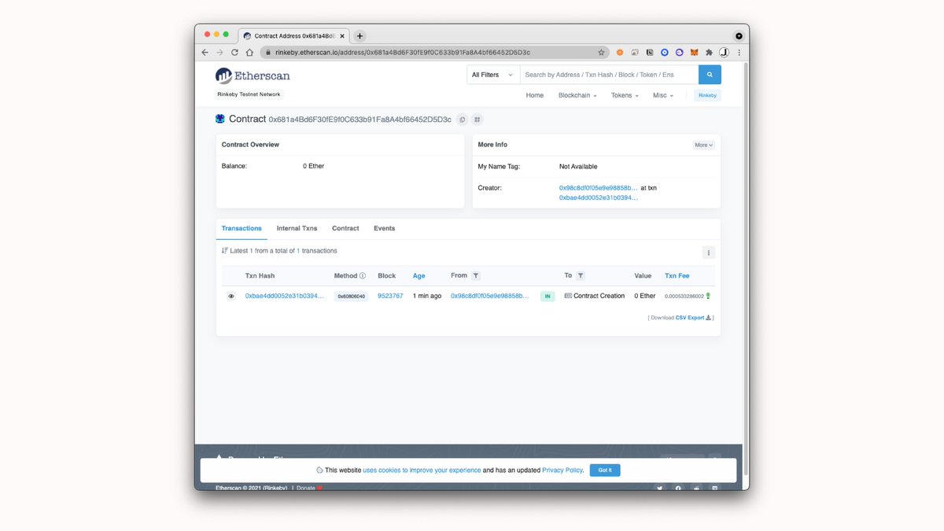Click the Age column header
Viewport: 944px width, 531px height.
click(419, 276)
